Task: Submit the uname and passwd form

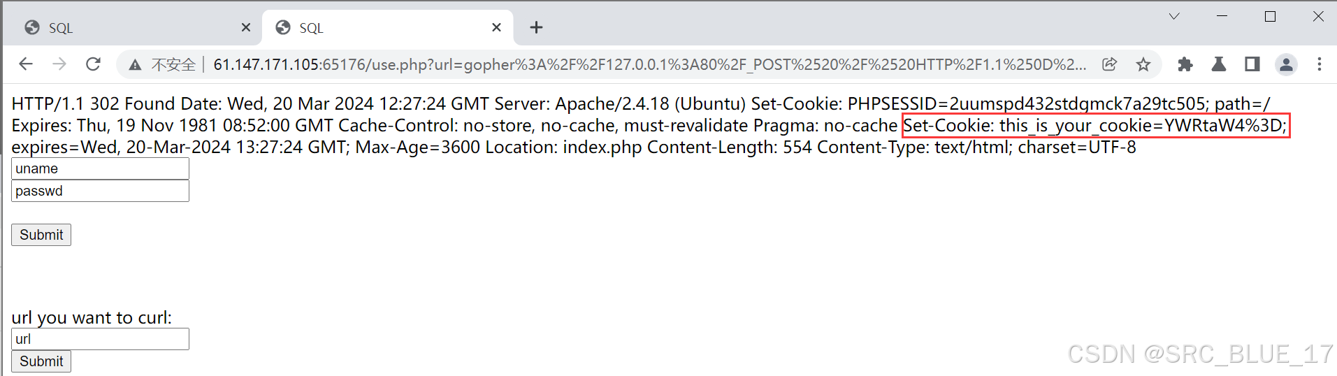Action: click(41, 235)
